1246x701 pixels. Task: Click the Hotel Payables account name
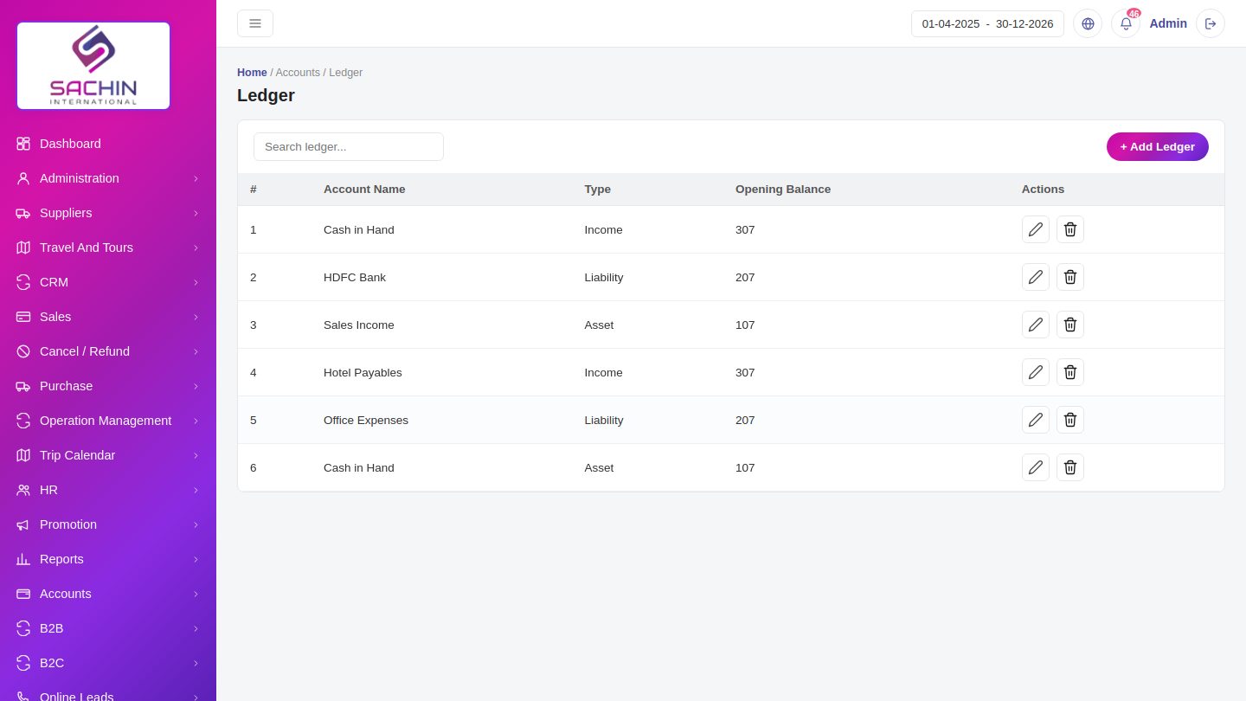[363, 372]
